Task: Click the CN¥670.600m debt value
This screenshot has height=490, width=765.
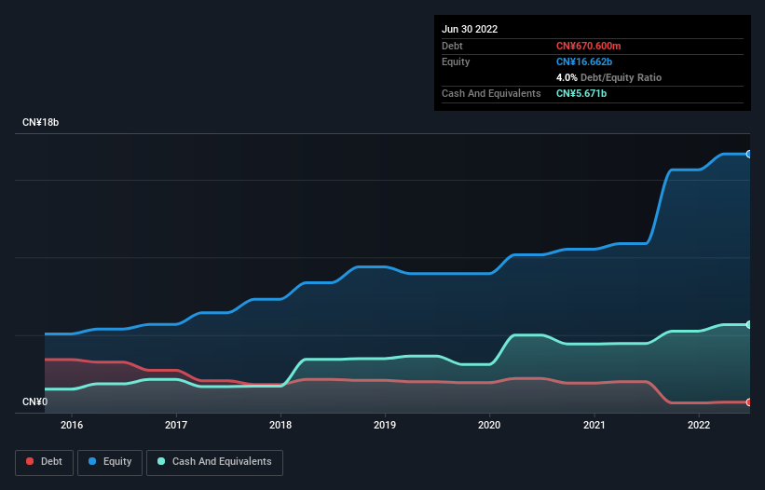Action: tap(588, 46)
